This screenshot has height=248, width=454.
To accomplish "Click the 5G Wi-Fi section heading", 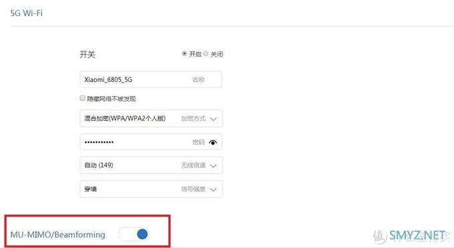I will coord(26,13).
